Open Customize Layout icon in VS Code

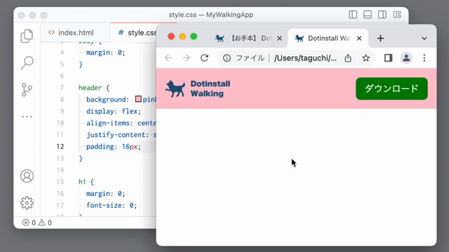(397, 15)
